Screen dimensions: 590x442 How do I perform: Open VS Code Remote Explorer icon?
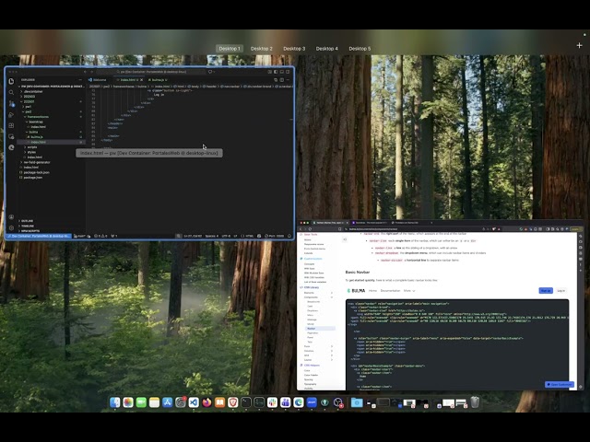[11, 136]
